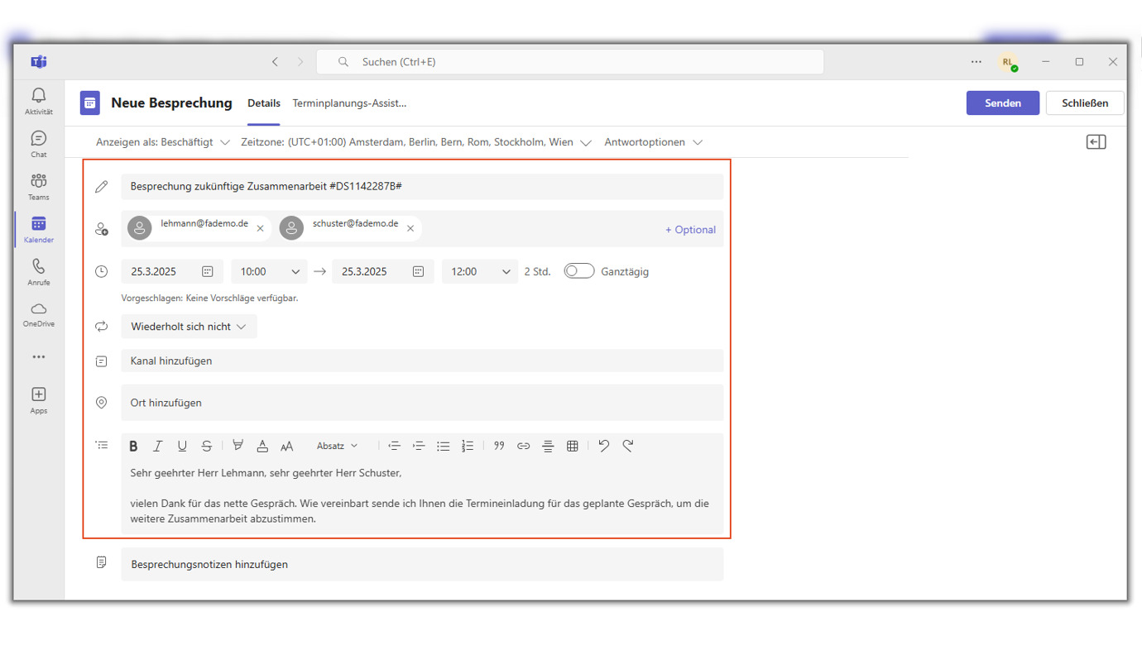The height and width of the screenshot is (645, 1142).
Task: Switch to the Terminplanungs-Assistent tab
Action: coord(349,103)
